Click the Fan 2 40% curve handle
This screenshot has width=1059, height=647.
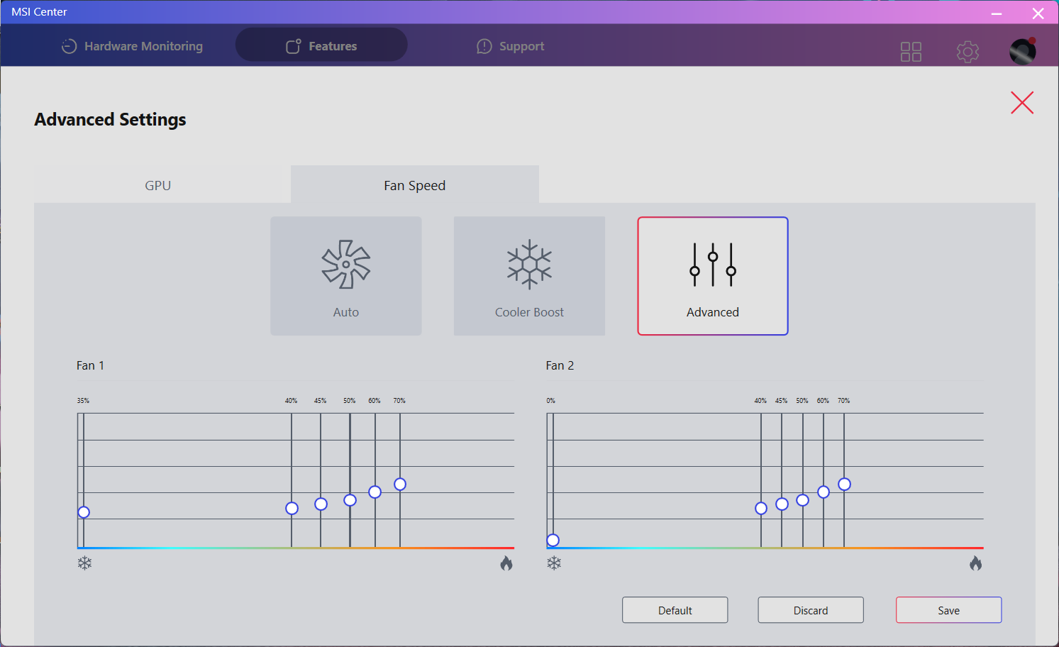click(x=761, y=508)
